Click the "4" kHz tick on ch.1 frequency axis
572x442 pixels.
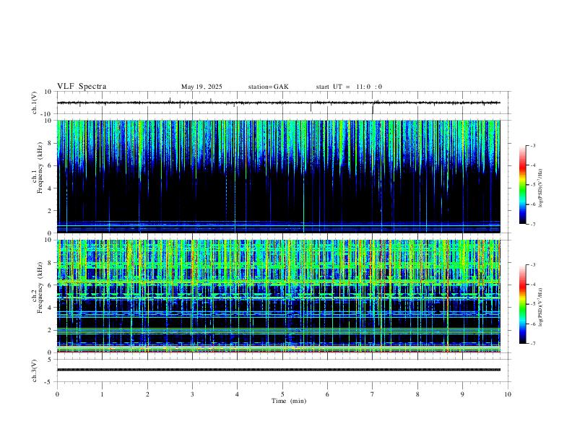point(51,188)
